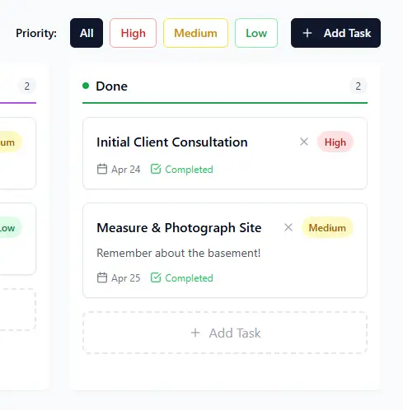Click the green dot beside Done
Image resolution: width=403 pixels, height=410 pixels.
point(86,86)
